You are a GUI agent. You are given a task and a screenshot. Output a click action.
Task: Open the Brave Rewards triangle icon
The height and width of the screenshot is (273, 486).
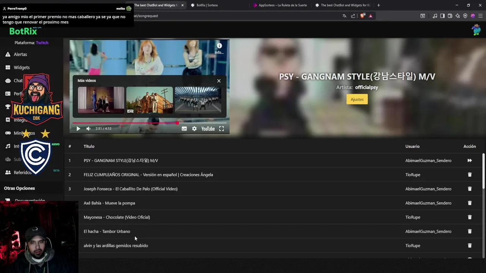pyautogui.click(x=371, y=16)
